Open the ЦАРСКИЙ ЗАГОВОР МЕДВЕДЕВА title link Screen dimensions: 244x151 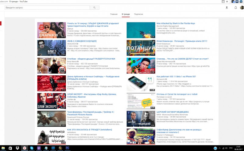pos(173,112)
